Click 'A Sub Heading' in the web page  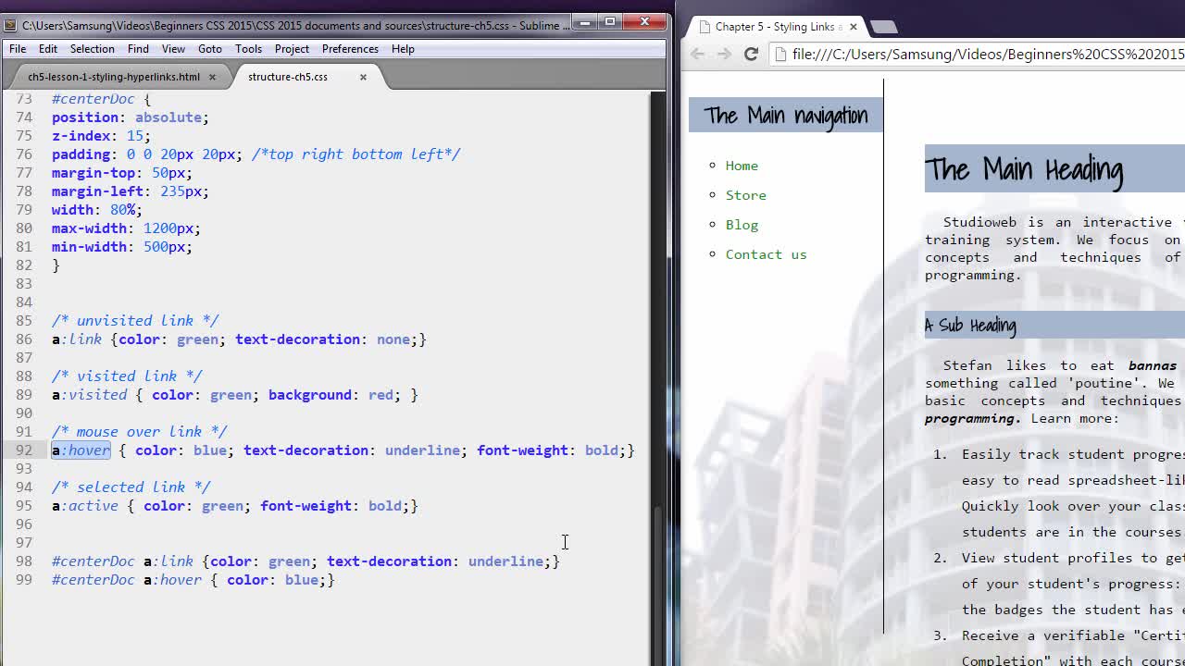970,326
